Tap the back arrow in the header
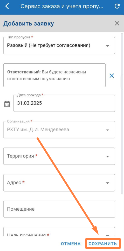Screen dimensions: 124x251 [x=7, y=6]
